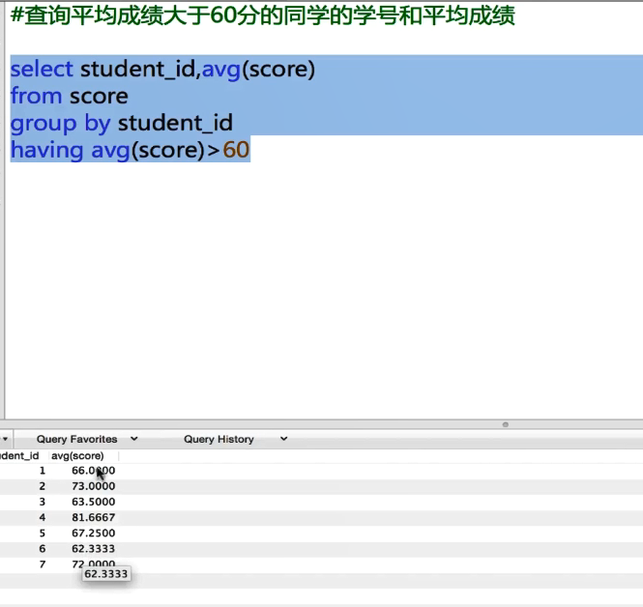Select the 63.5000 average score cell
The image size is (643, 607).
point(93,502)
